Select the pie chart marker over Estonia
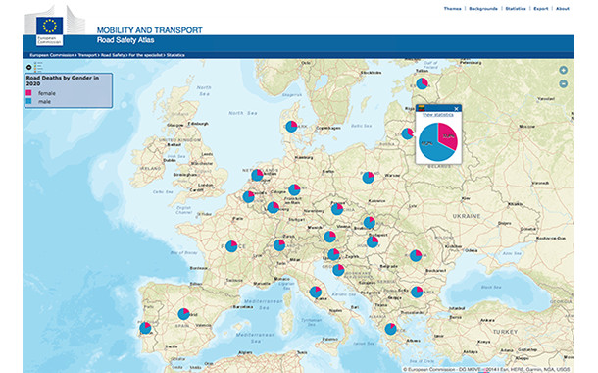 coord(422,83)
